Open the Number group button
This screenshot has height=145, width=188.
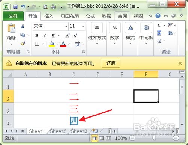click(115, 33)
